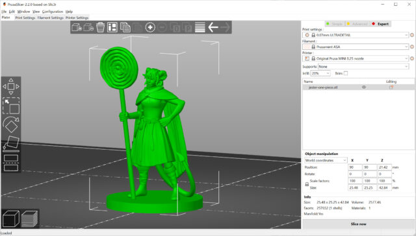Click the Position X input field
The height and width of the screenshot is (236, 416).
tap(355, 167)
